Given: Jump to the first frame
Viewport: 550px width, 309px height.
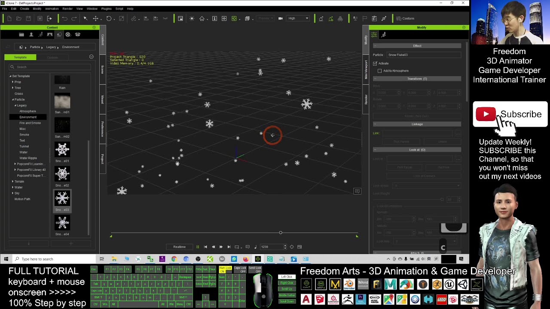Looking at the screenshot, I should click(x=205, y=247).
